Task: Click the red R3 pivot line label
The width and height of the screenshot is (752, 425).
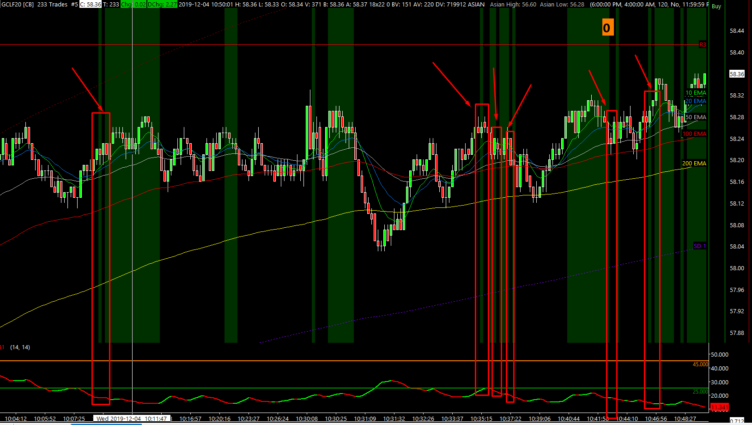Action: [x=703, y=45]
